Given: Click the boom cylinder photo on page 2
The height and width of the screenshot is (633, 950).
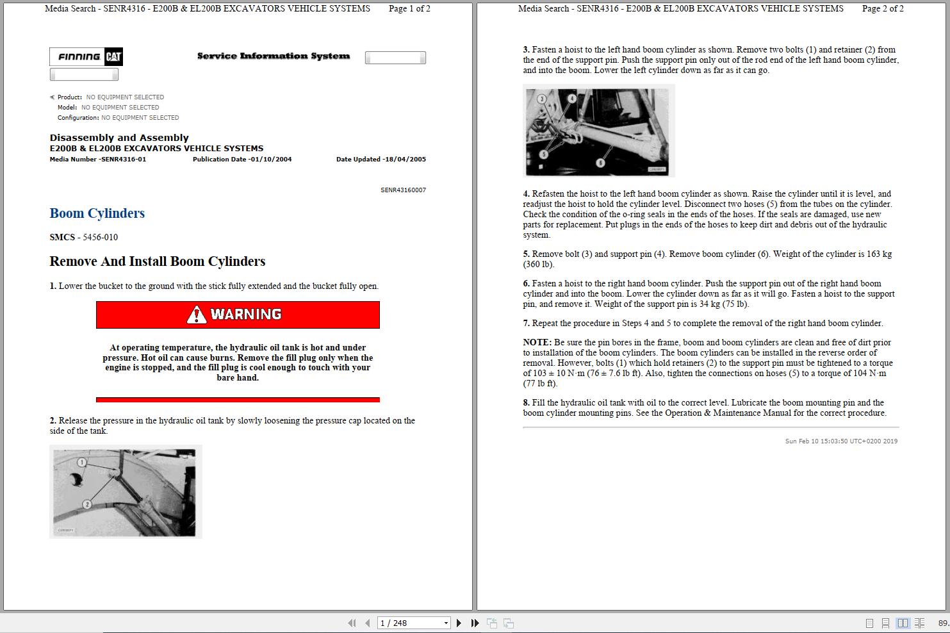Looking at the screenshot, I should [x=598, y=130].
